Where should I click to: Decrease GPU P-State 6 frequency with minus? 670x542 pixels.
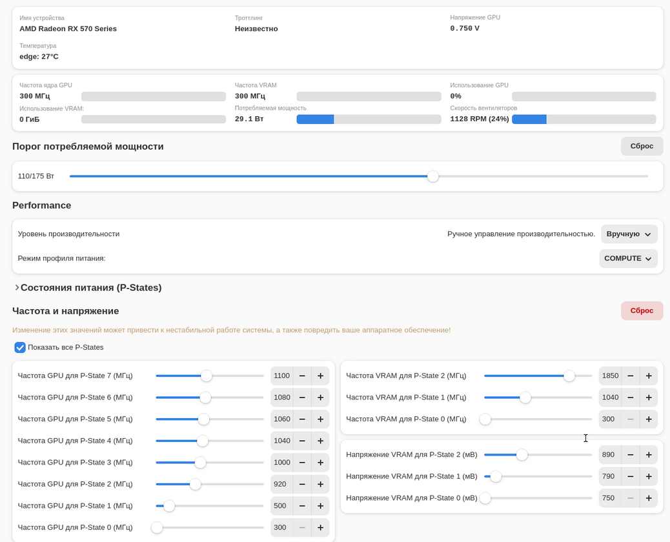point(302,397)
